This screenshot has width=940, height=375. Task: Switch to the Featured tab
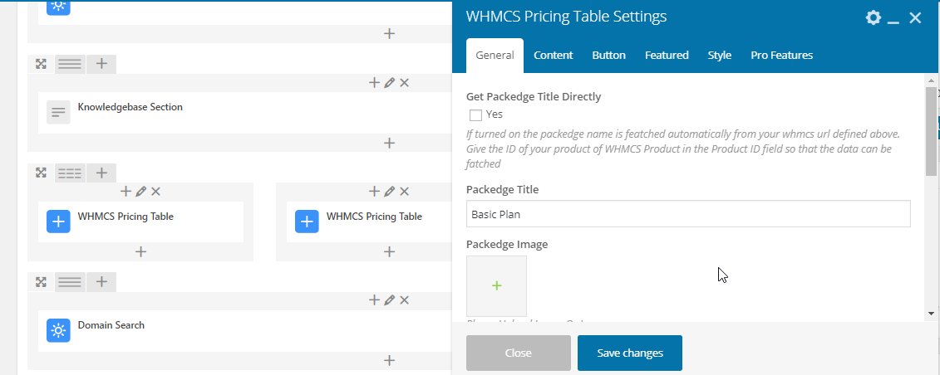pyautogui.click(x=667, y=56)
